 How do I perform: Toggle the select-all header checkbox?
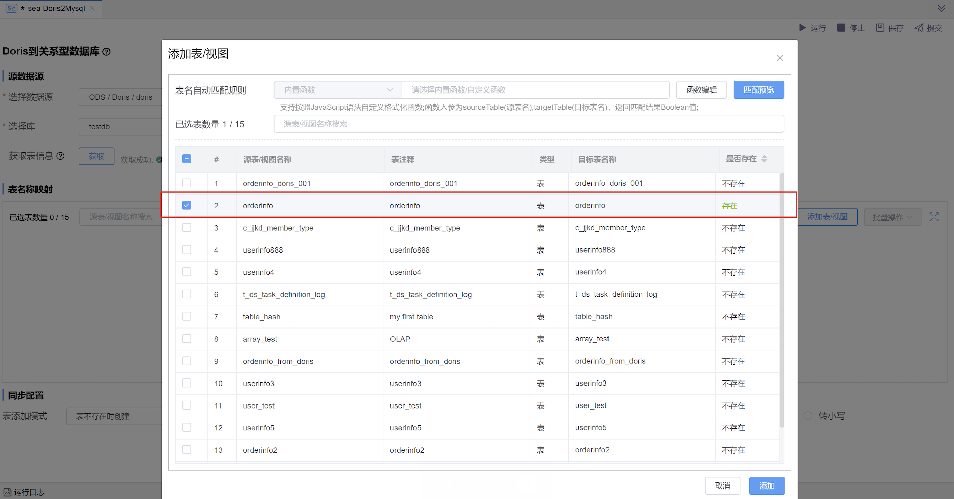(187, 159)
